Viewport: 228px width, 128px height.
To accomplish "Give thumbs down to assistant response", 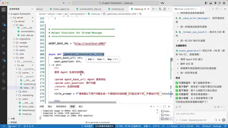I will [x=180, y=107].
